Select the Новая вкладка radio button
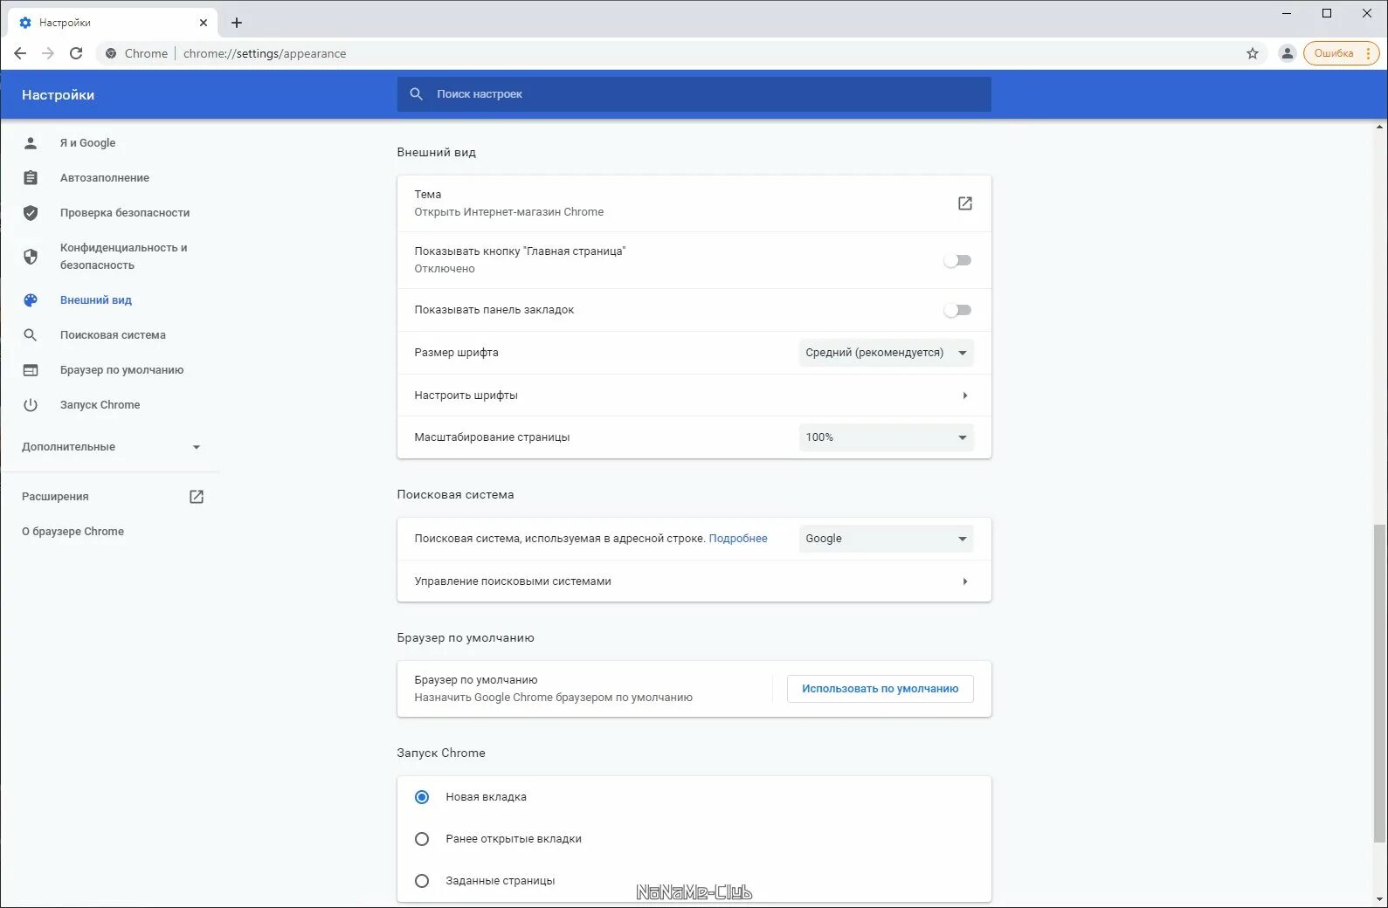The image size is (1388, 908). pos(422,797)
